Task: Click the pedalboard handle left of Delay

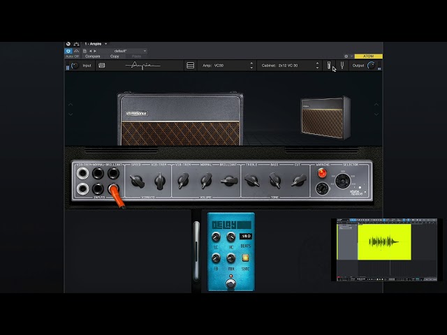Action: pyautogui.click(x=196, y=251)
